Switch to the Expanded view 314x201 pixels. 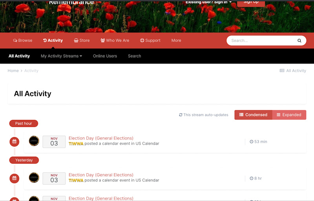[289, 115]
